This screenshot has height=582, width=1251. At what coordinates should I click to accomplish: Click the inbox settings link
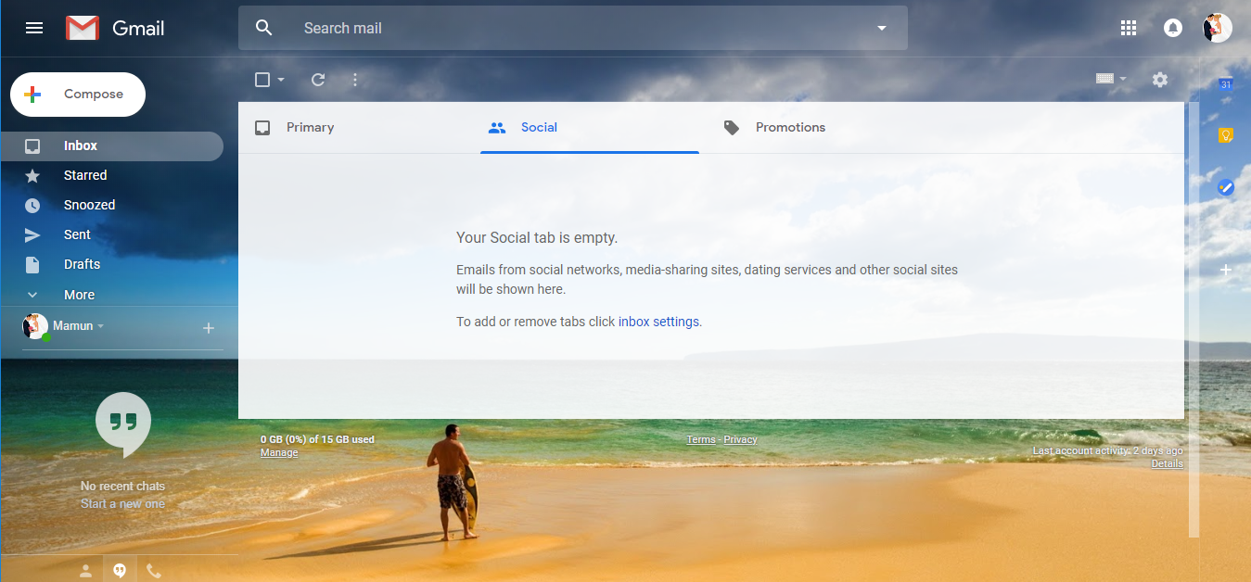coord(658,321)
